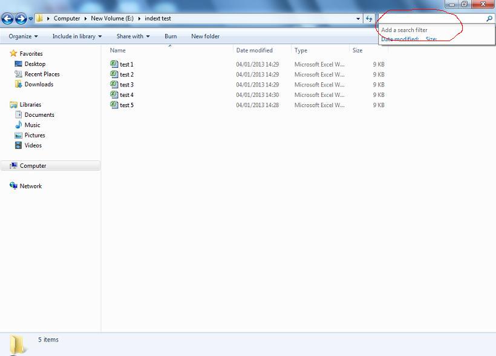Open the Organize menu

[23, 36]
